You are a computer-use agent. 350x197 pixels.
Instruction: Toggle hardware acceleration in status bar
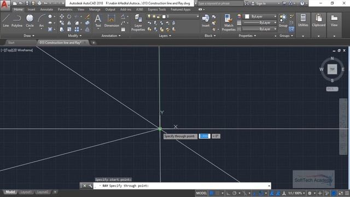tap(334, 193)
